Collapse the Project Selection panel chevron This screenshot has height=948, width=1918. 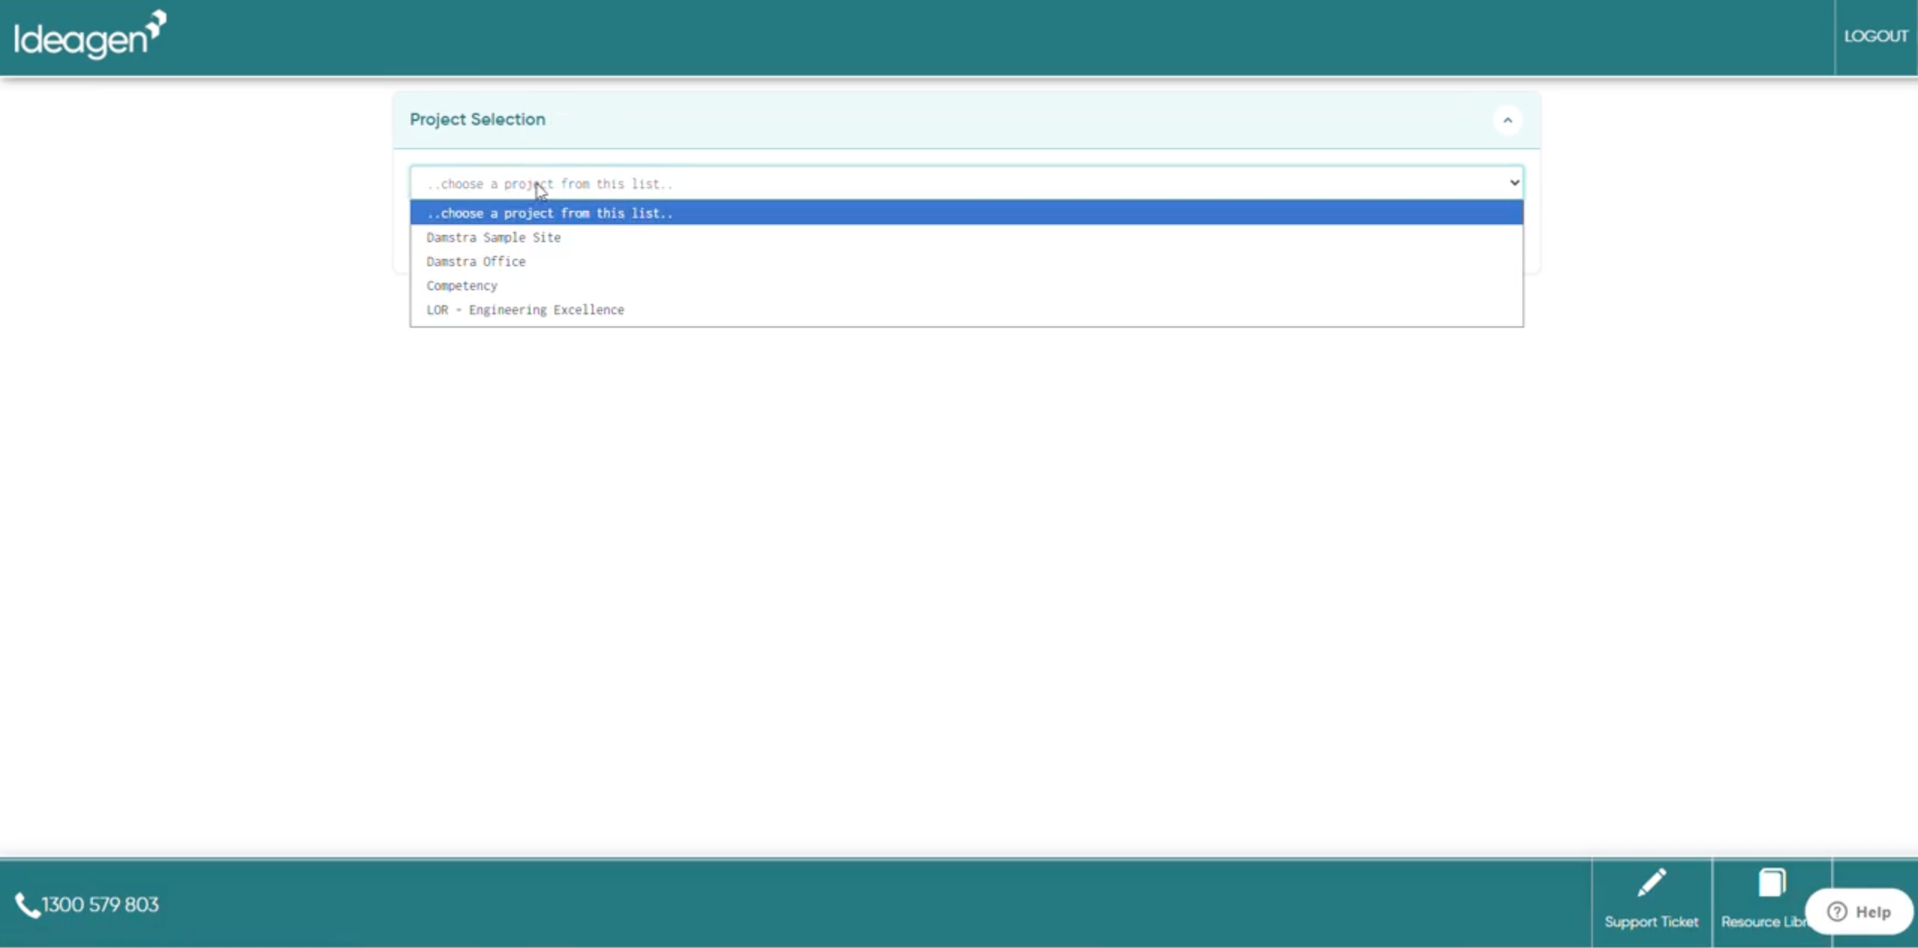click(1507, 120)
